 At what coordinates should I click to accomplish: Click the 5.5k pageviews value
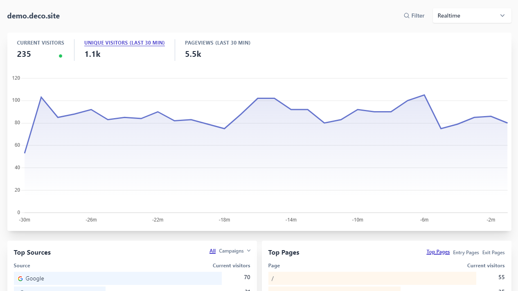(193, 54)
